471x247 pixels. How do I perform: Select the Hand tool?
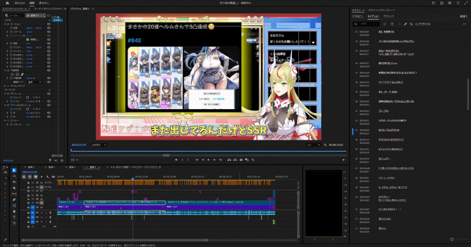click(14, 211)
